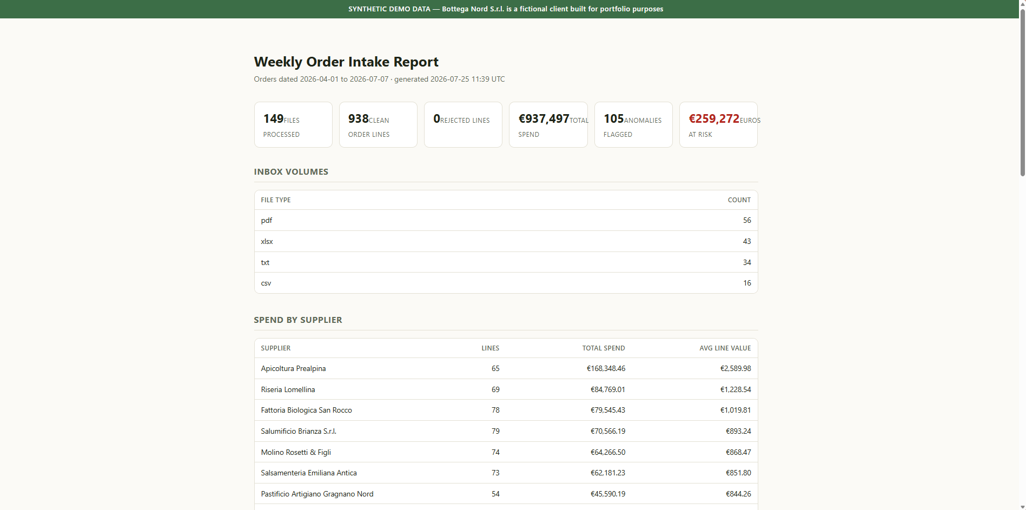
Task: Click average line value €893.24
Action: [738, 431]
